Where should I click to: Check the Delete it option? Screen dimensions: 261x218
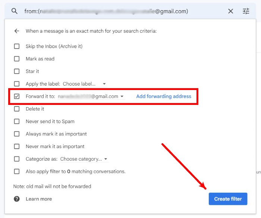[x=17, y=109]
